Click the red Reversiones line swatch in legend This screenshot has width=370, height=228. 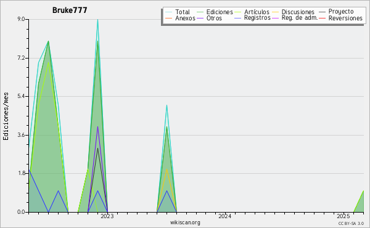tap(323, 18)
